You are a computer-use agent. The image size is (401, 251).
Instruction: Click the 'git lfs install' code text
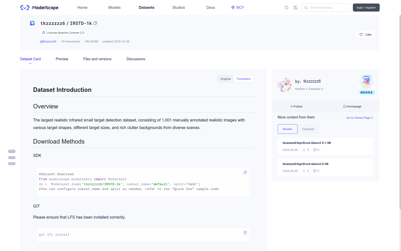54,235
